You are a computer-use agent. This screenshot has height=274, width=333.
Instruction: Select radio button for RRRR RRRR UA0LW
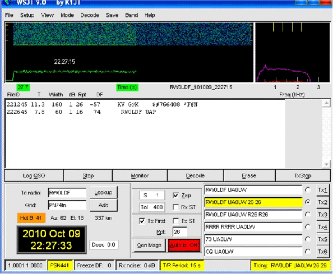click(308, 227)
